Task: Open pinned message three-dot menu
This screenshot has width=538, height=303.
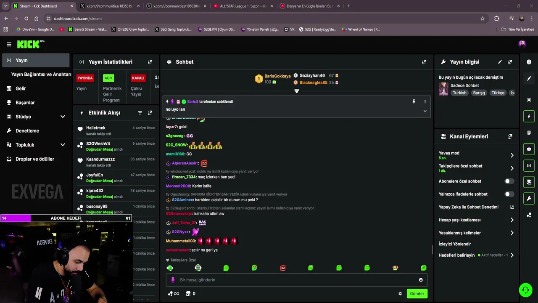Action: (425, 101)
